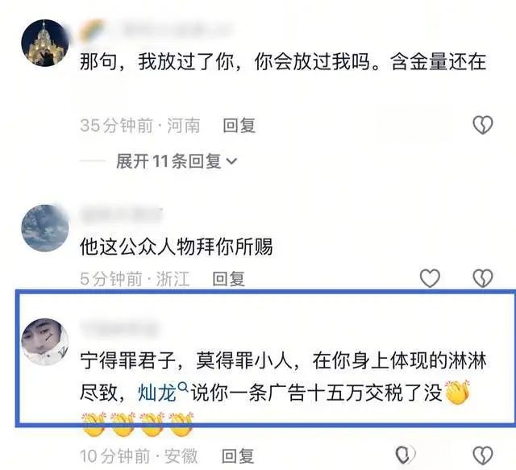The width and height of the screenshot is (516, 470).
Task: Click the search magnifier next to 灿龙
Action: (x=183, y=387)
